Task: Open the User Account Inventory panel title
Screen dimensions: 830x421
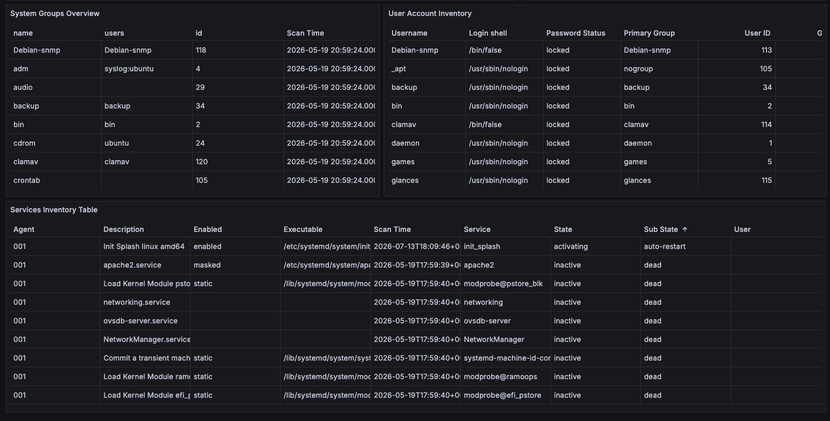Action: tap(430, 13)
